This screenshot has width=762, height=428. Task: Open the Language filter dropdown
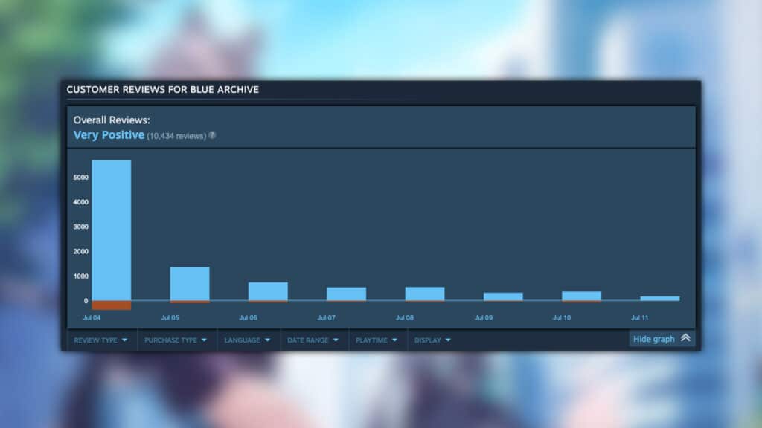tap(249, 340)
